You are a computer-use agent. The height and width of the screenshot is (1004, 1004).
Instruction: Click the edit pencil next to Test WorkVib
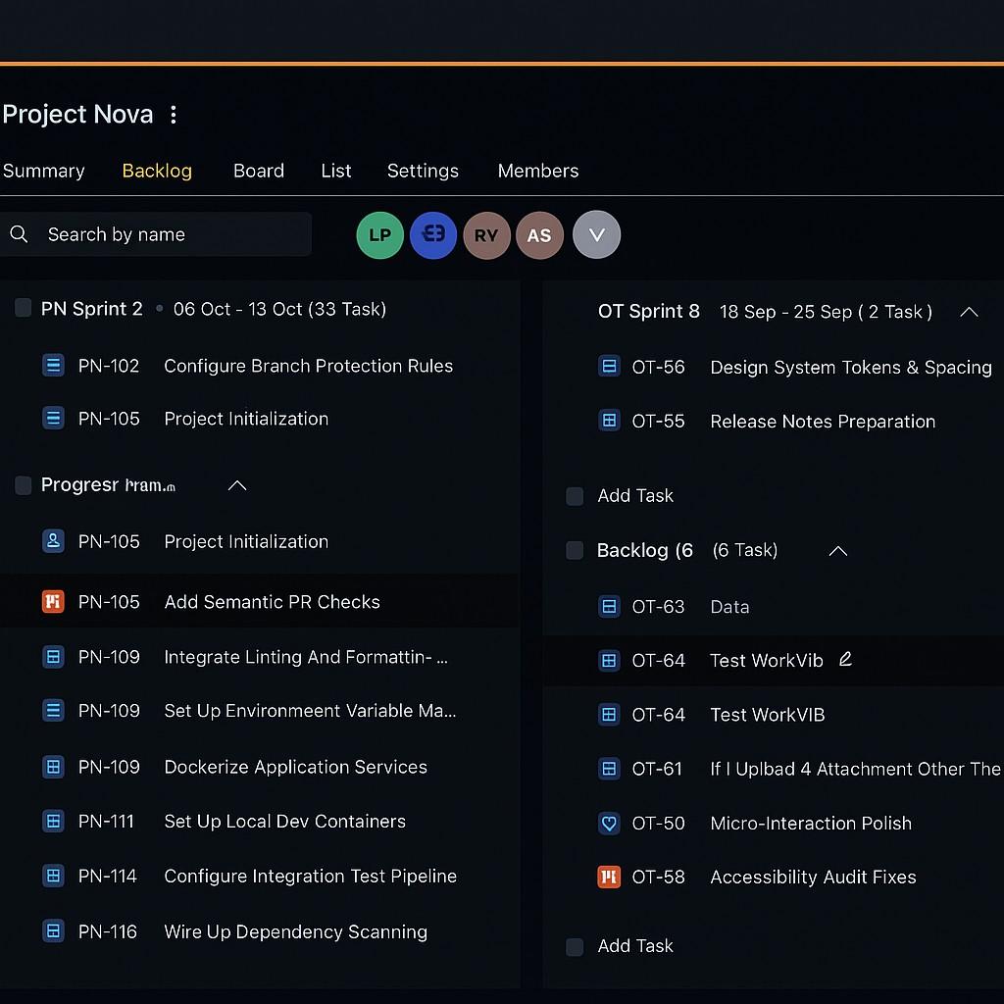pos(845,660)
